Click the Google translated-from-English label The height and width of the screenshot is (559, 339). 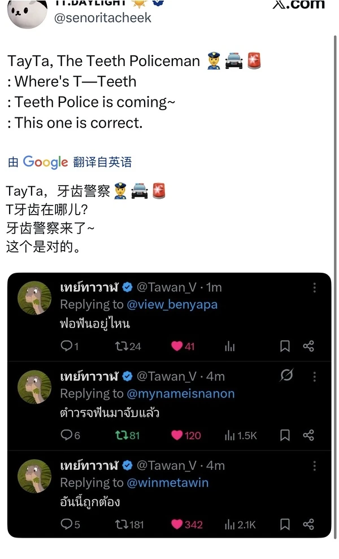click(x=70, y=162)
